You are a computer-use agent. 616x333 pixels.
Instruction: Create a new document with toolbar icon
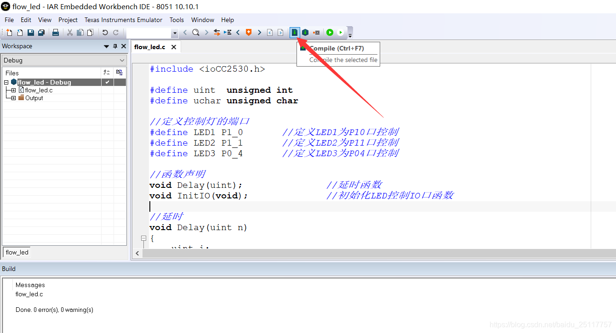9,33
